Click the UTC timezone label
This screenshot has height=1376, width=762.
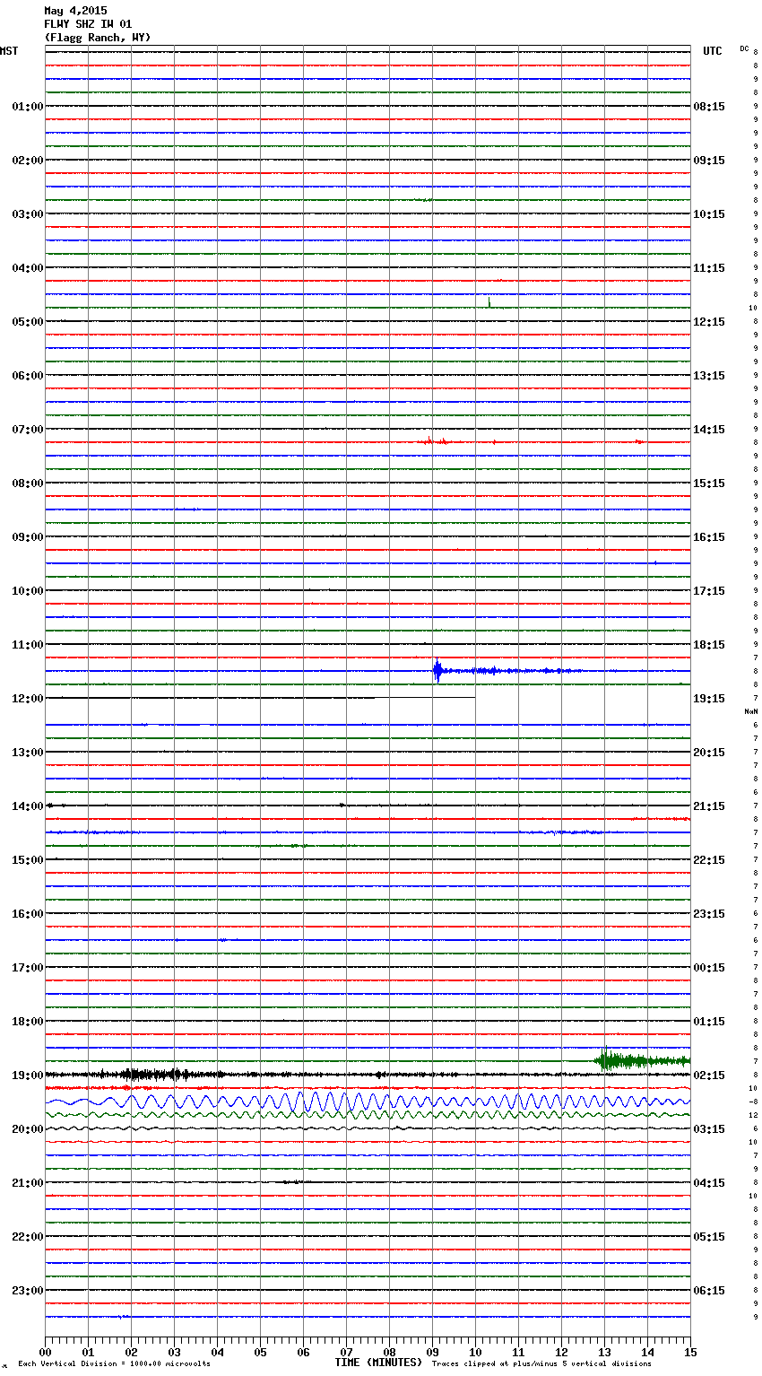pyautogui.click(x=713, y=51)
